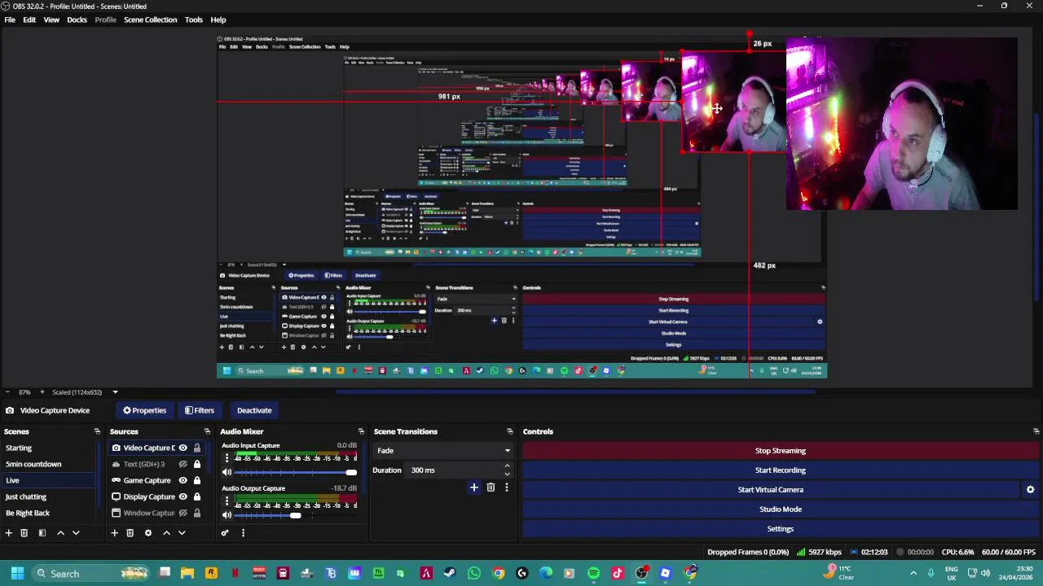Add a new scene with the plus icon

(9, 533)
